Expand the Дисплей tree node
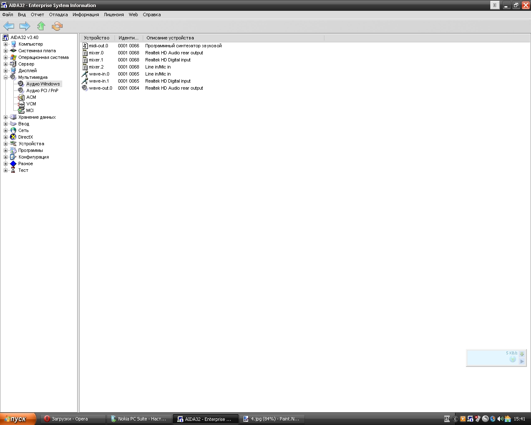531x425 pixels. [5, 71]
